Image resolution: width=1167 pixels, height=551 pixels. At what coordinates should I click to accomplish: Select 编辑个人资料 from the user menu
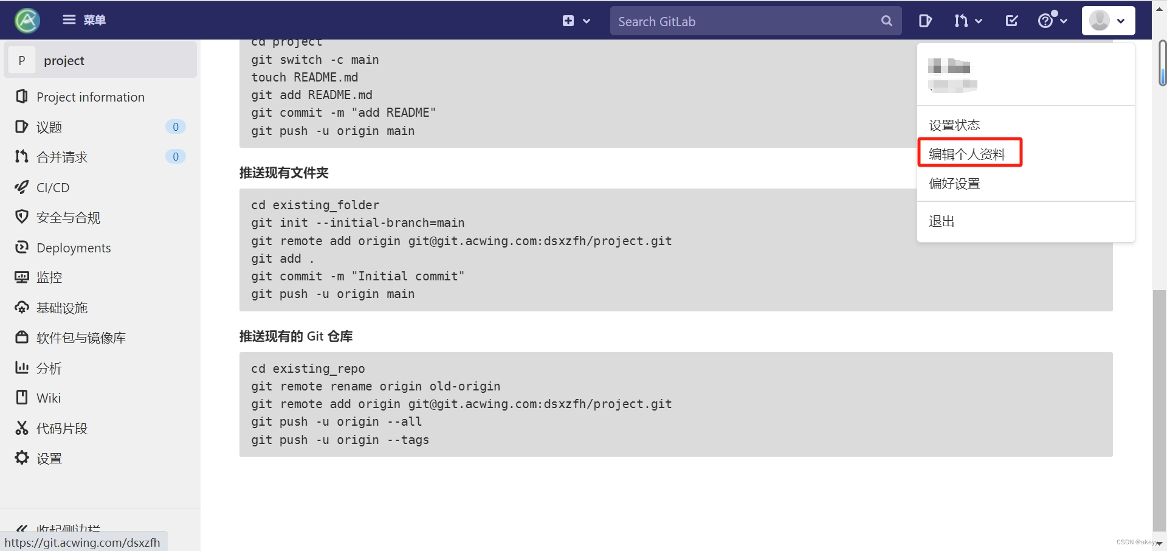tap(968, 154)
